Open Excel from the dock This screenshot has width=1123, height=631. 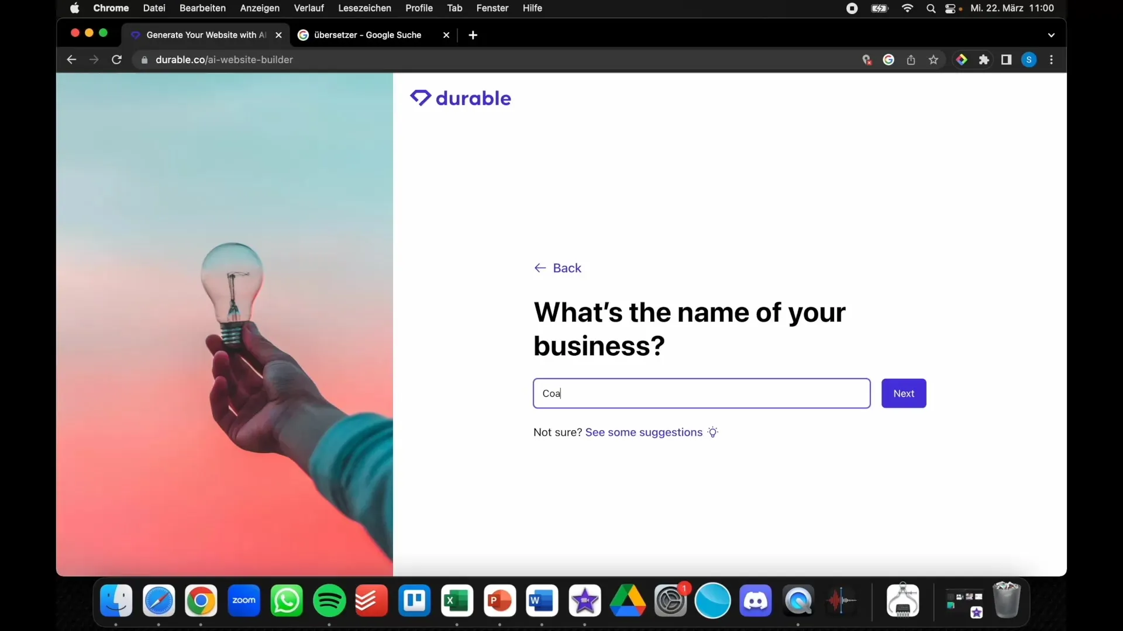tap(457, 601)
